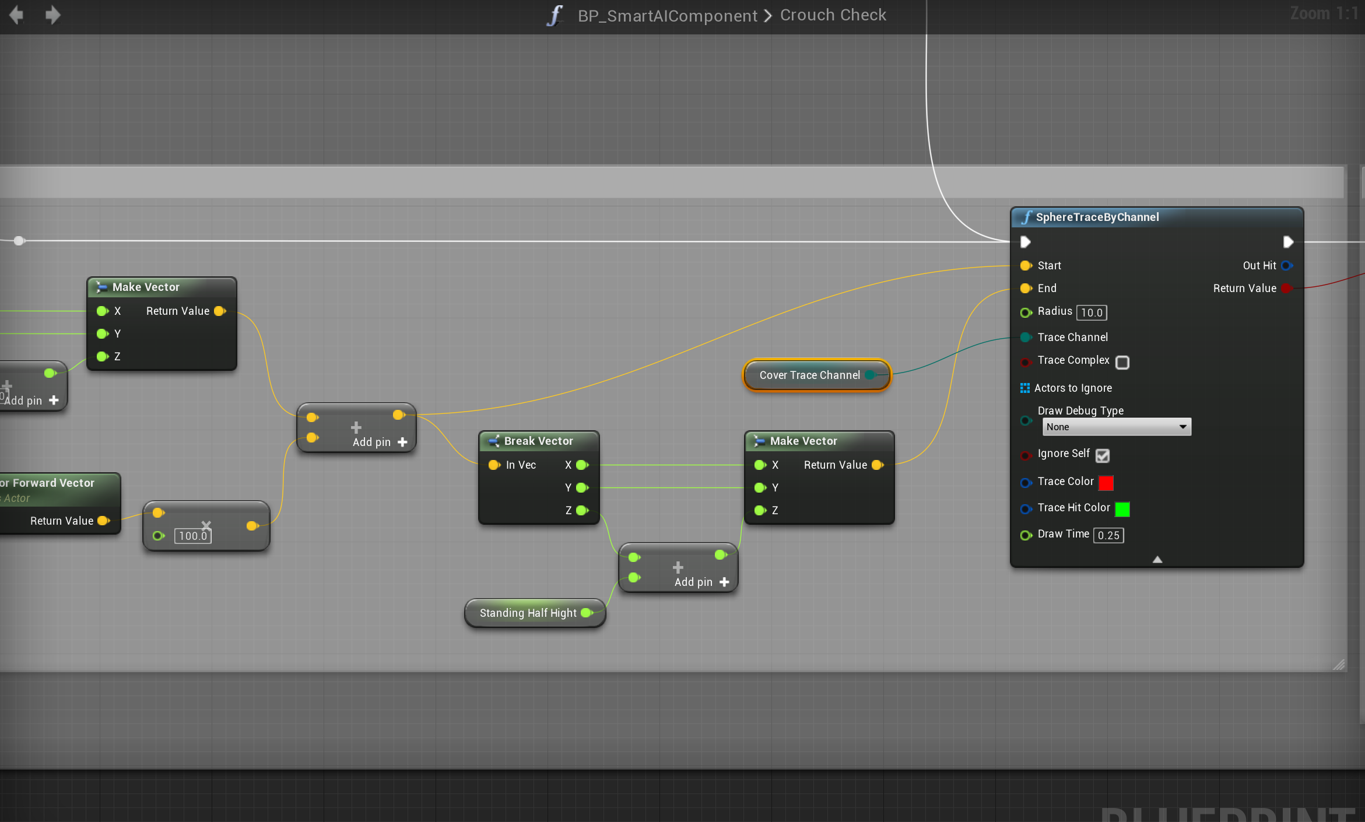
Task: Open the red Trace Color swatch
Action: [1106, 483]
